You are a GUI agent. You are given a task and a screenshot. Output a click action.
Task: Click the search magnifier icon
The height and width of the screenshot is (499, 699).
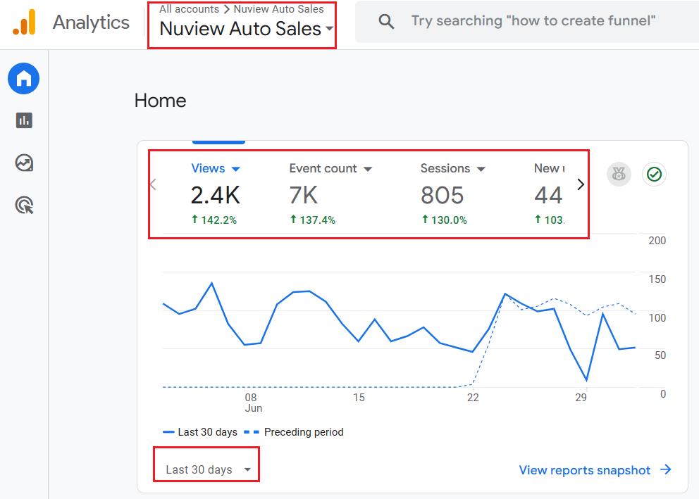(386, 21)
